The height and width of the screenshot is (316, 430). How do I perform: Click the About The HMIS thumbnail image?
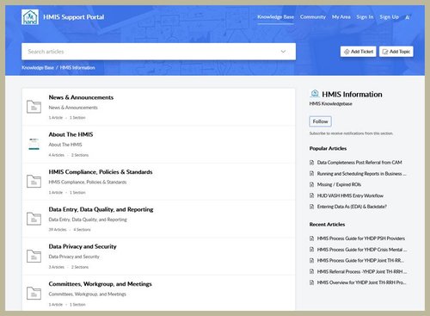[34, 144]
